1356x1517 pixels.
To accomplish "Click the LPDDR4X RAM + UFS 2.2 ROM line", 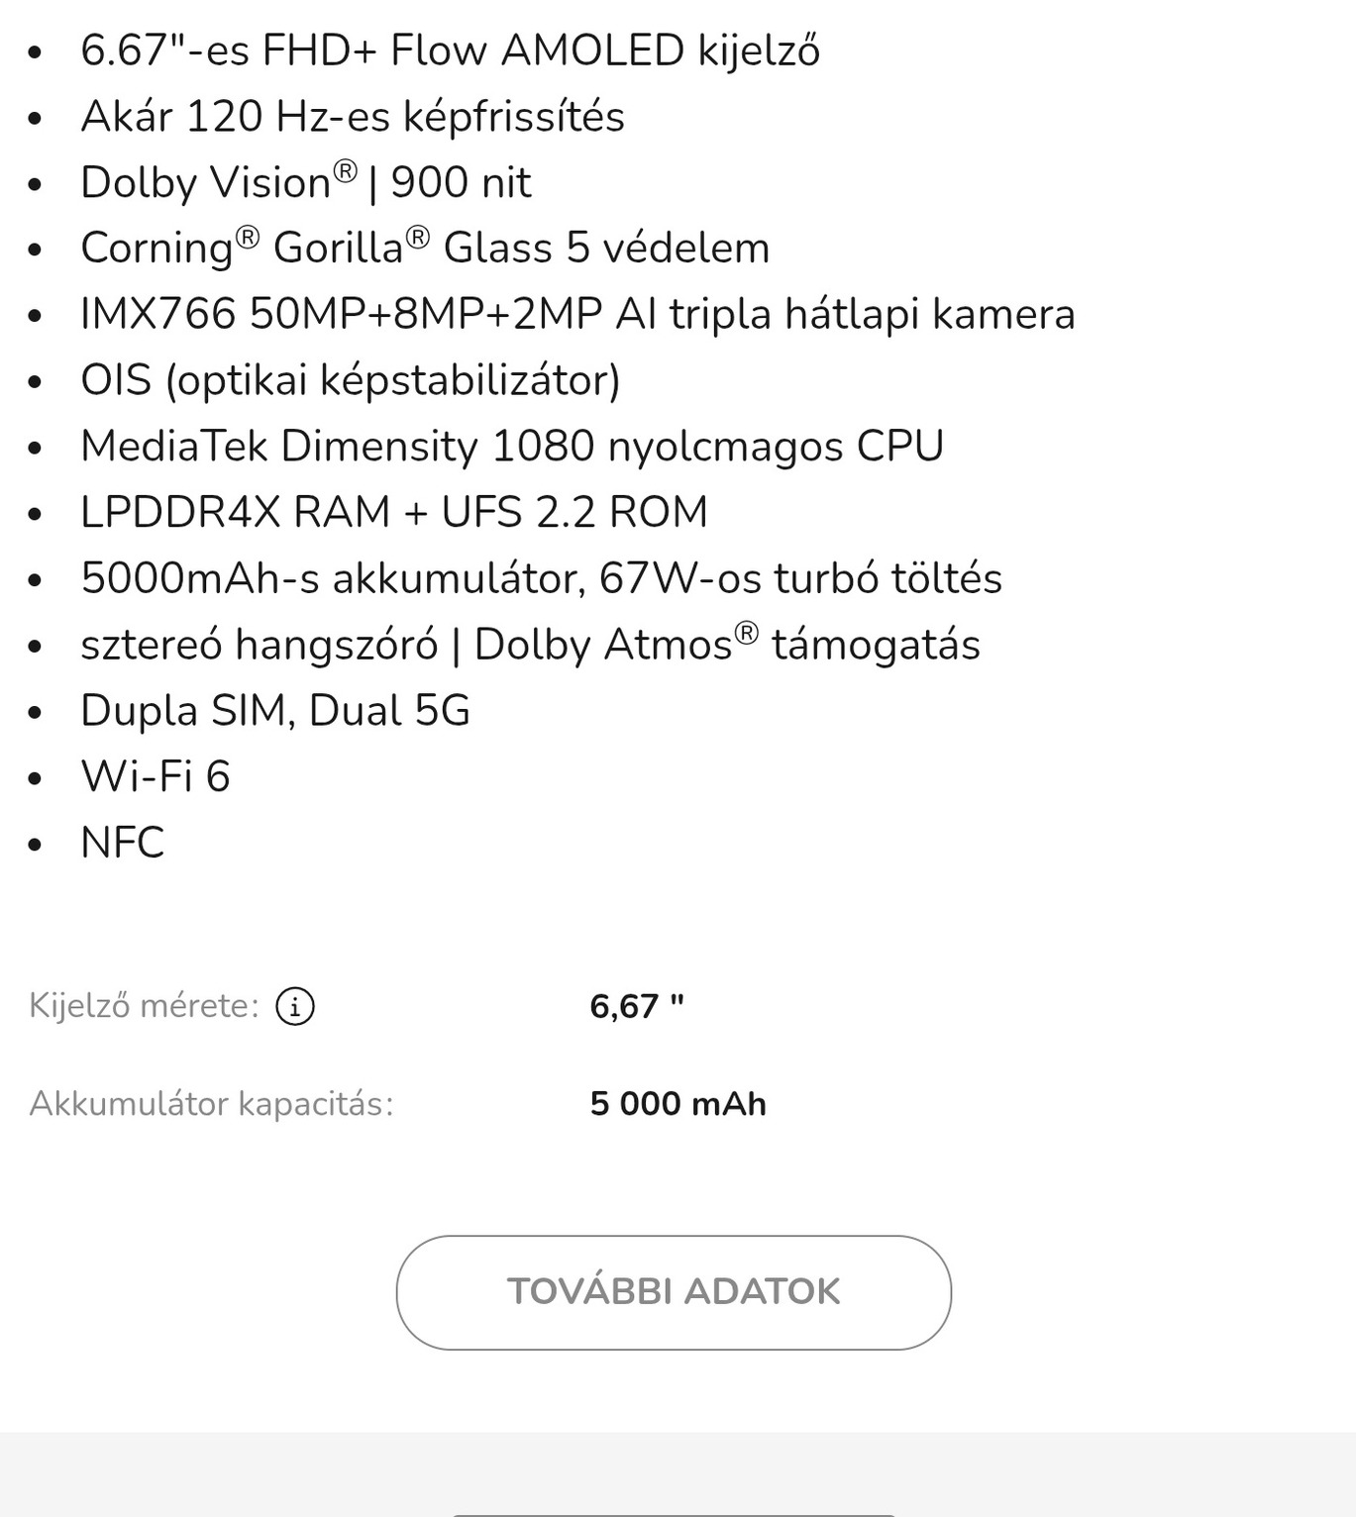I will 394,512.
